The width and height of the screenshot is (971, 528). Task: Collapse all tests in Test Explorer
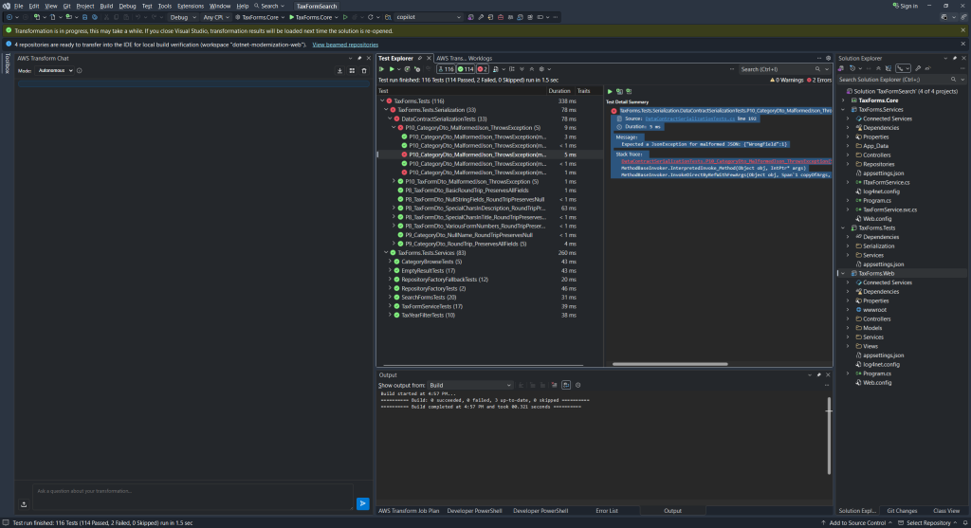(x=531, y=69)
